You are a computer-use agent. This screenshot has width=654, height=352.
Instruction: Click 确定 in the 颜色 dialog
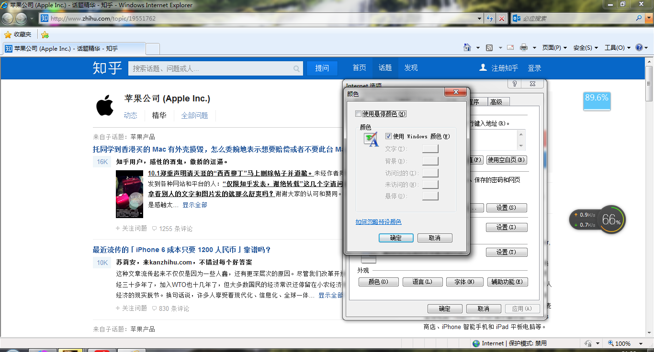point(396,238)
